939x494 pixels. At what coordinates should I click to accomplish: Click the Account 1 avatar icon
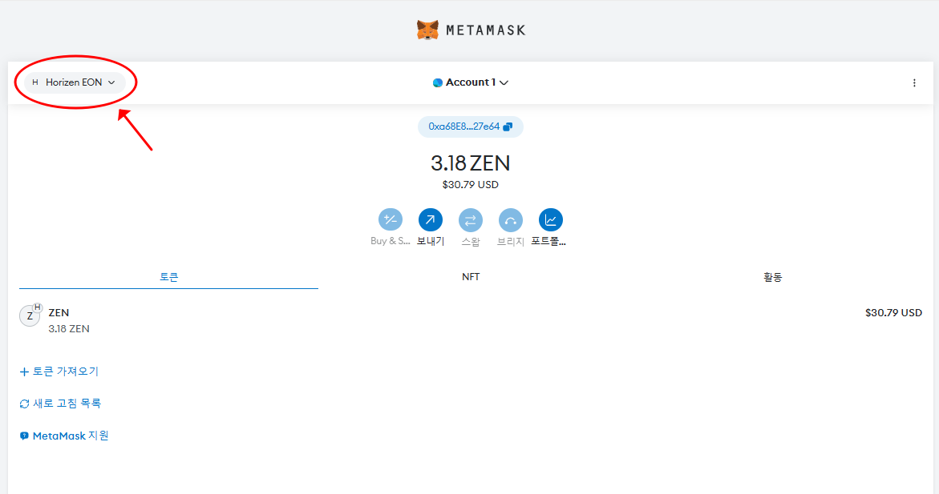[438, 82]
